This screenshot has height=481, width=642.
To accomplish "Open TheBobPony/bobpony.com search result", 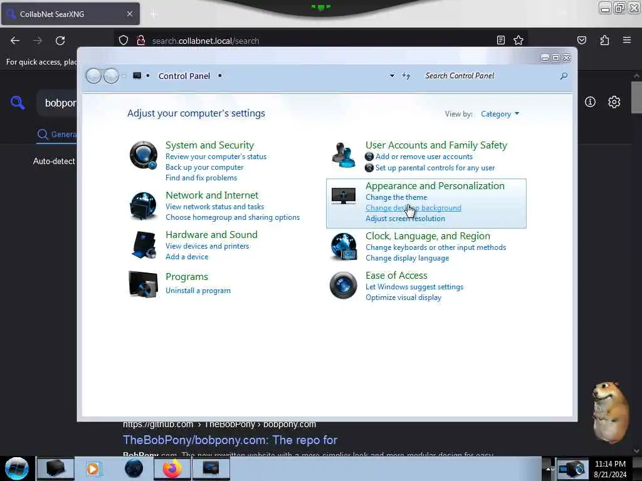I will coord(229,440).
